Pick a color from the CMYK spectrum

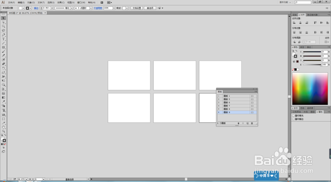click(310, 89)
